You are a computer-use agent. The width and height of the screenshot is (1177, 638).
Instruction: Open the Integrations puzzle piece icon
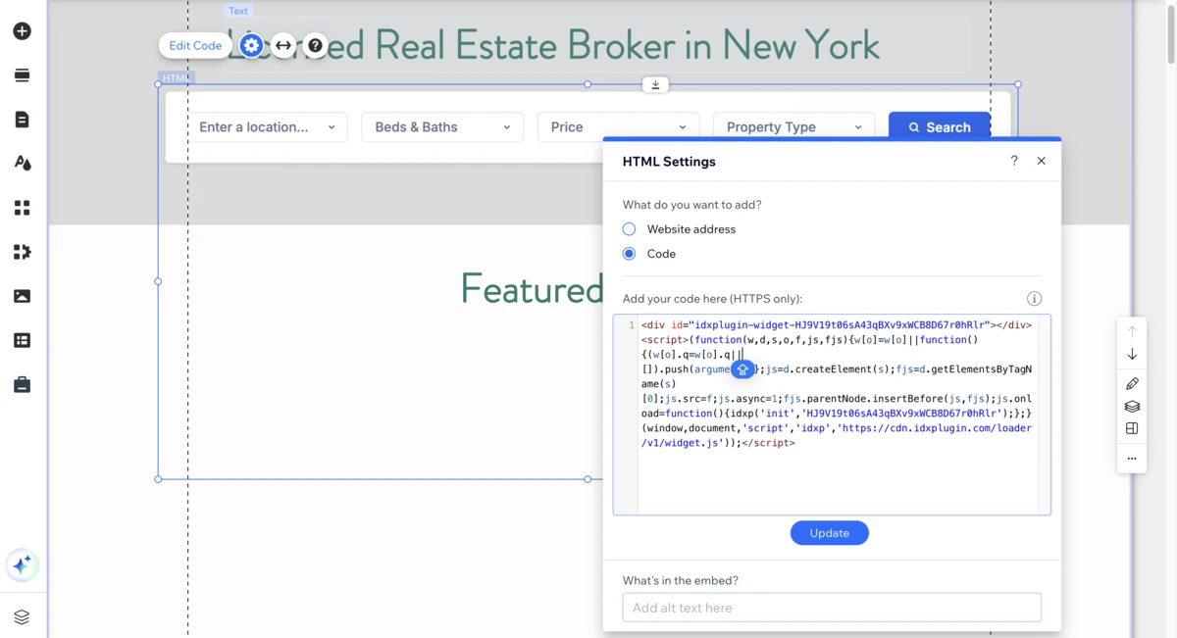pos(22,252)
